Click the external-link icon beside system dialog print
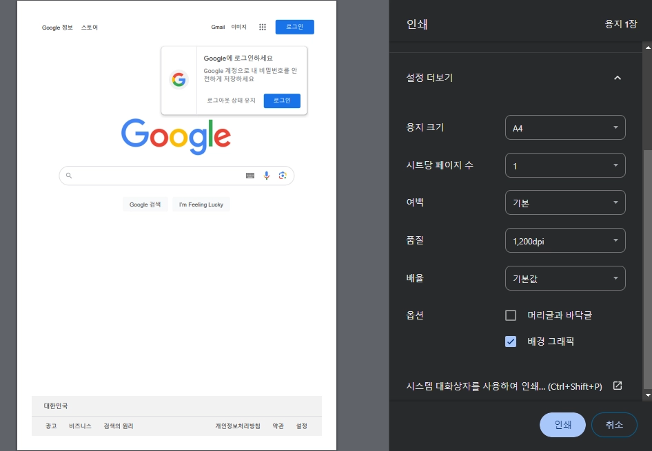 (618, 386)
